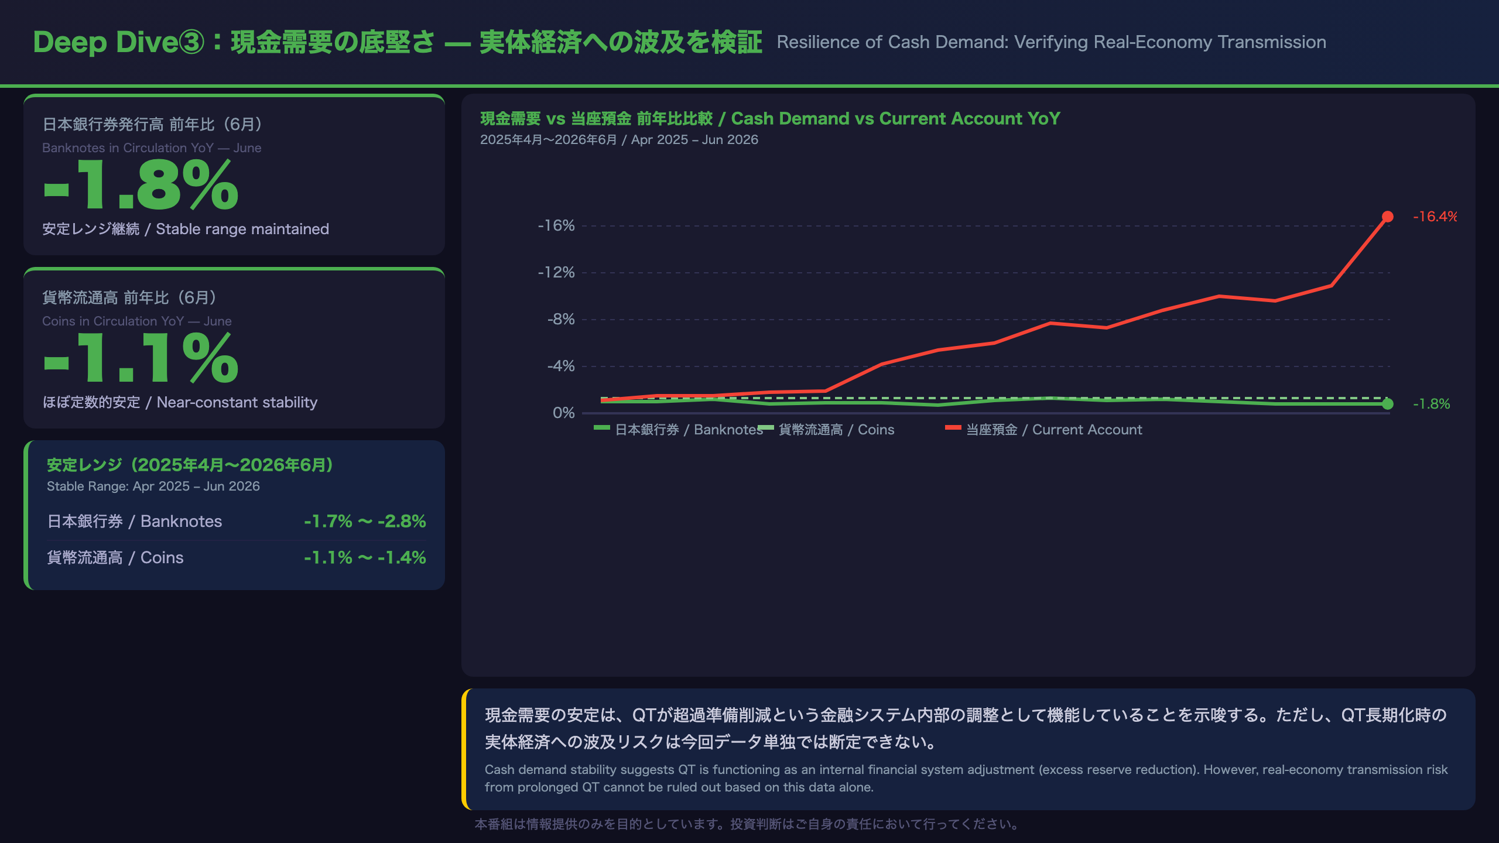Viewport: 1499px width, 843px height.
Task: Click the '貨幣流通高 / Coins' legend color swatch
Action: click(x=766, y=428)
